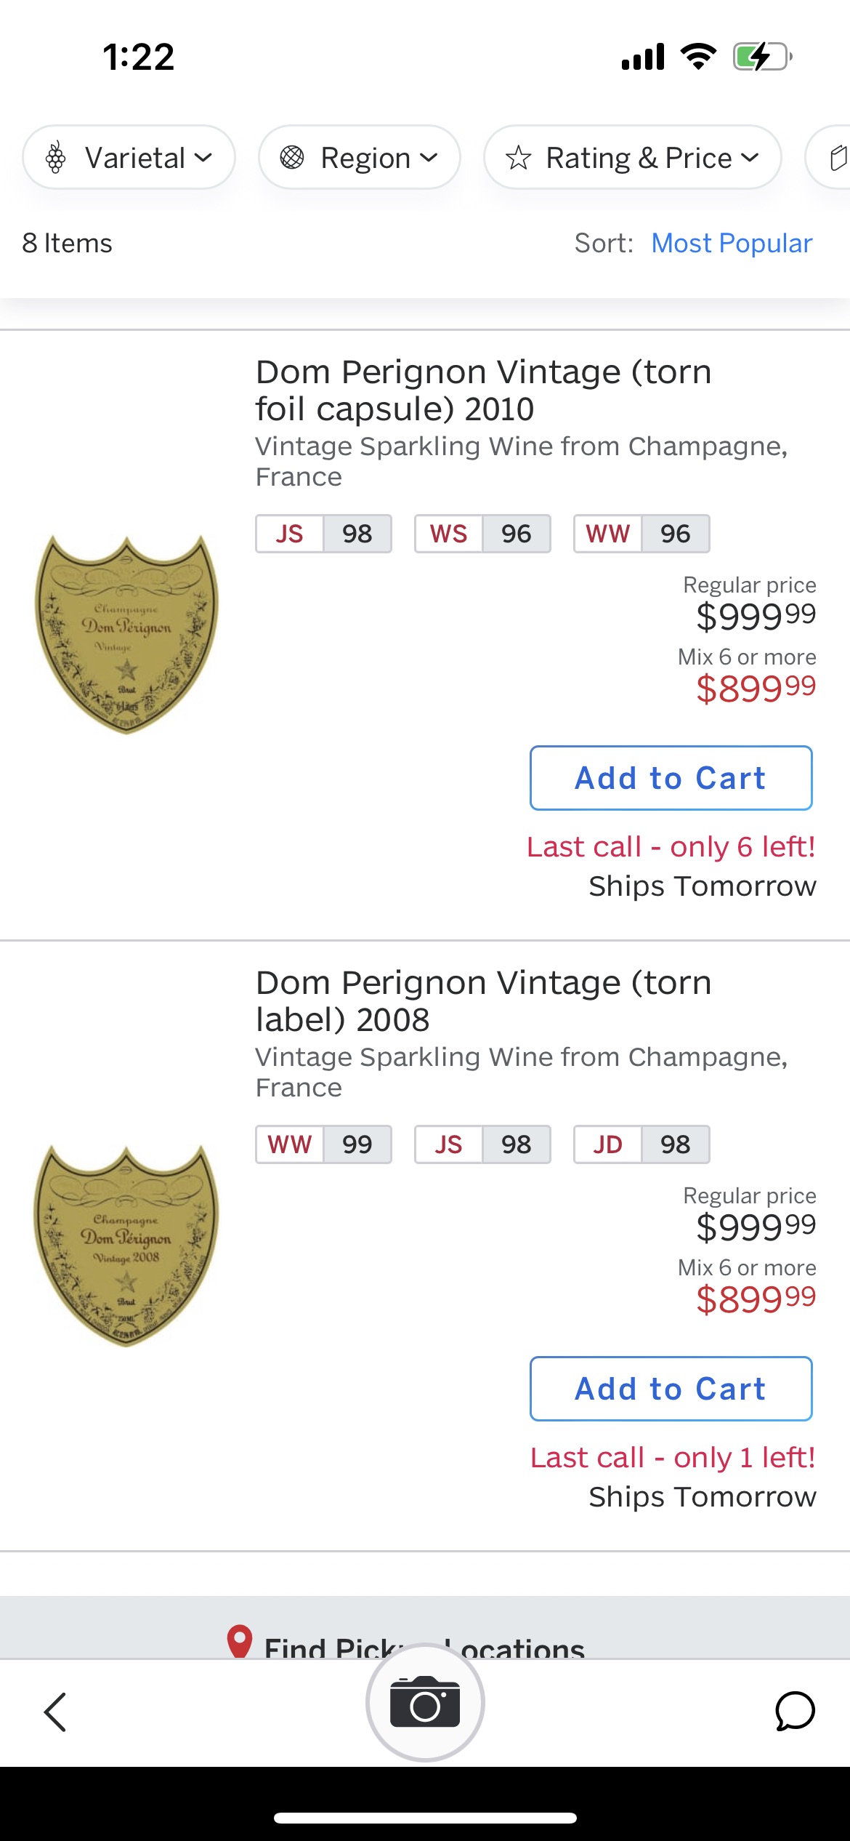Expand the Region filter dropdown
The image size is (850, 1841).
(x=360, y=158)
